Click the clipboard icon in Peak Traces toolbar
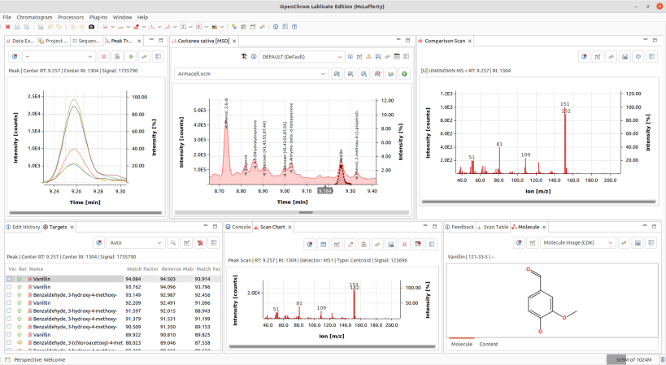Viewport: 666px width, 365px height. (117, 56)
